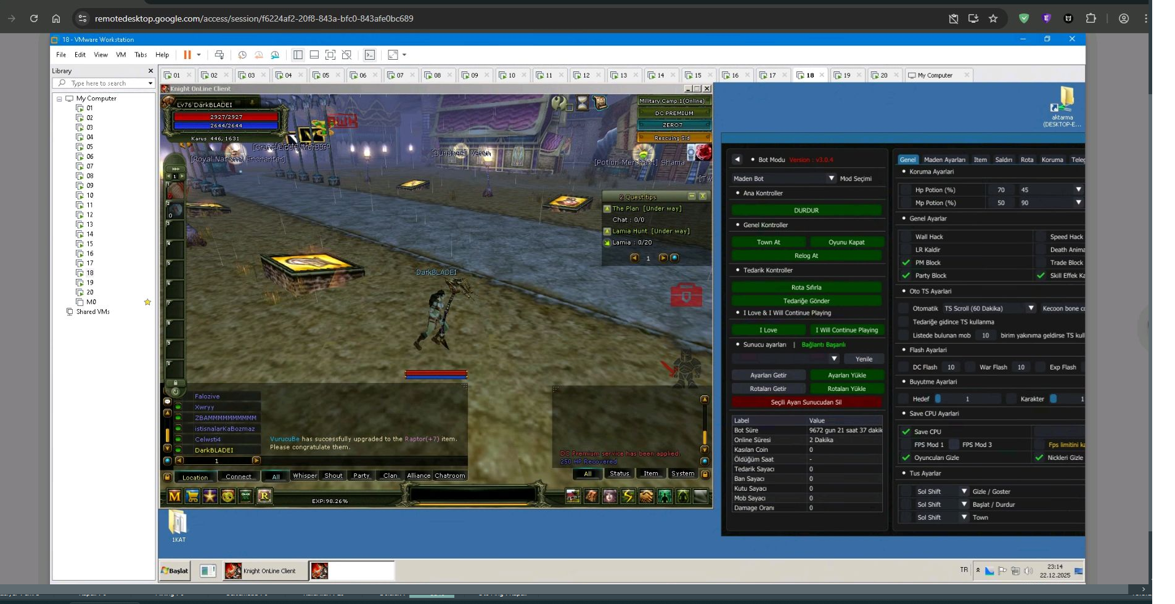
Task: Click the red house icon in game bar
Action: point(573,496)
